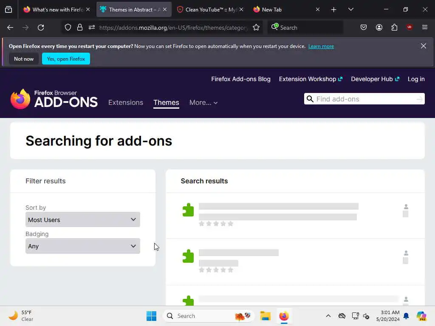Click the Firefox Search box in toolbar
This screenshot has height=326, width=435.
click(x=305, y=28)
